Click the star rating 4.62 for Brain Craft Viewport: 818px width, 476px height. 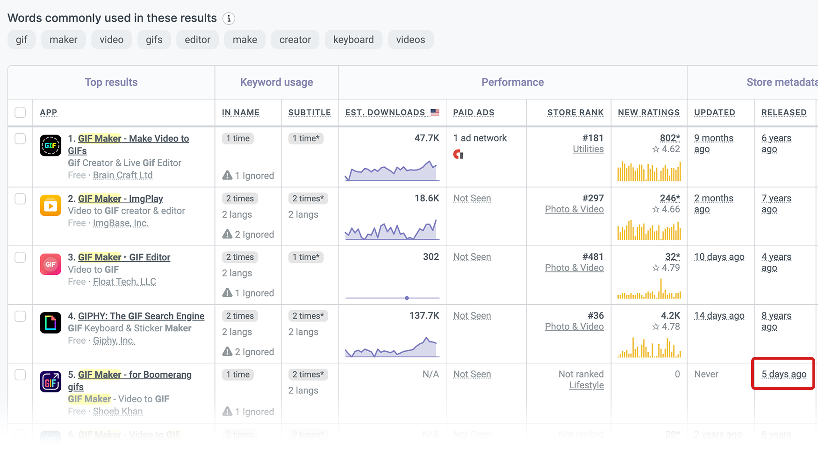[666, 149]
